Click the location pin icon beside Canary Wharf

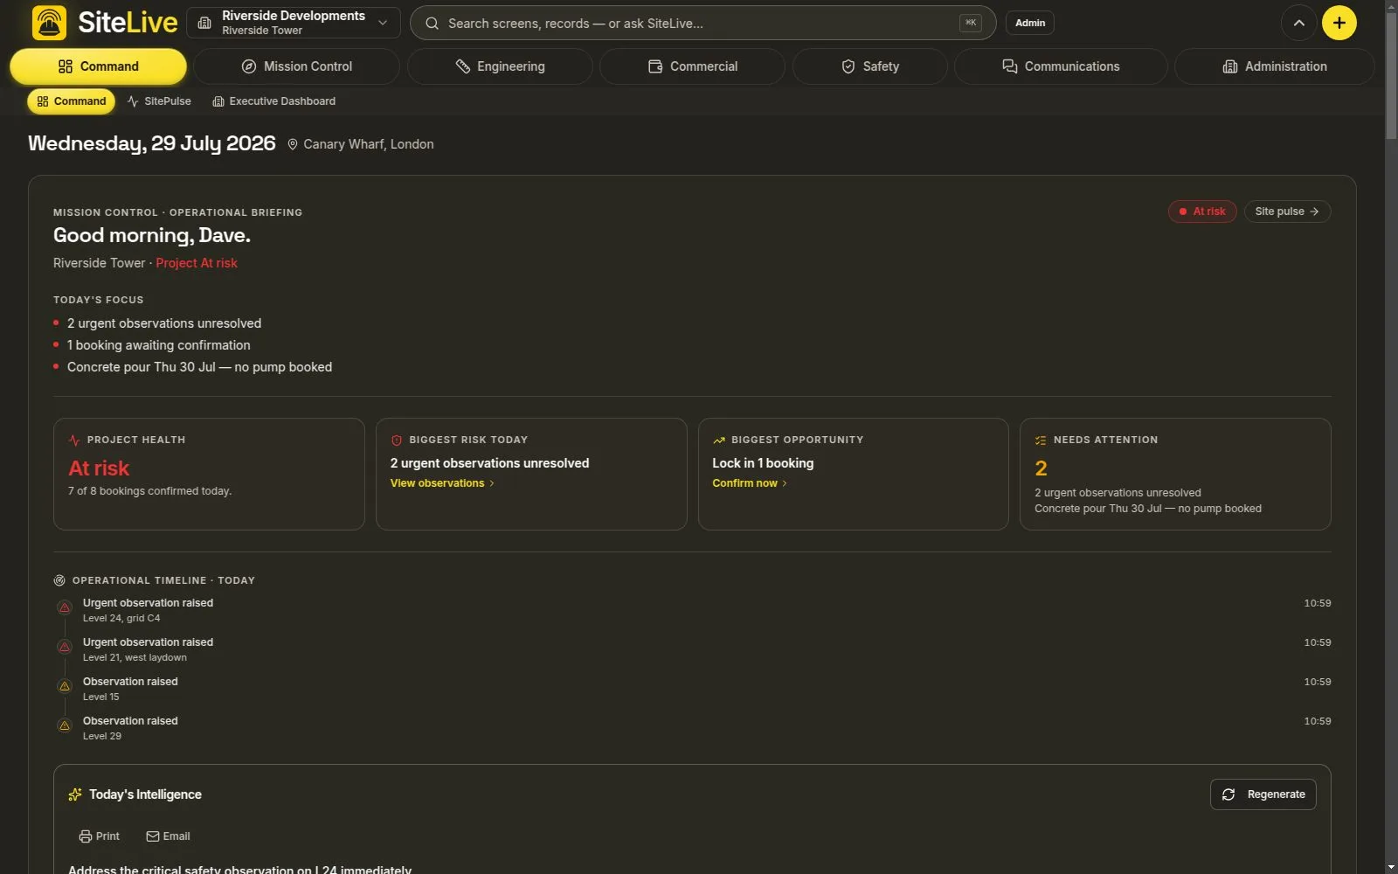point(293,144)
